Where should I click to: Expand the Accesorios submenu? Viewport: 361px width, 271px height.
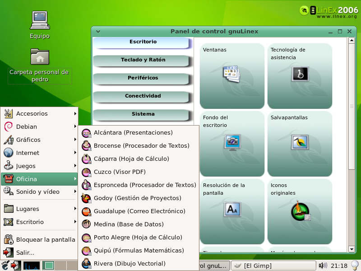(x=39, y=113)
